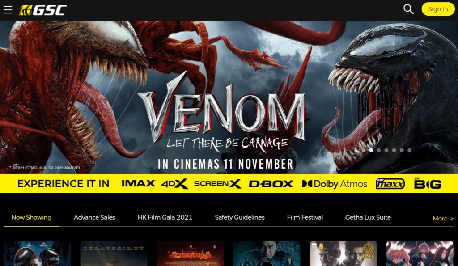
Task: Click the D-BOX logo
Action: coord(271,184)
